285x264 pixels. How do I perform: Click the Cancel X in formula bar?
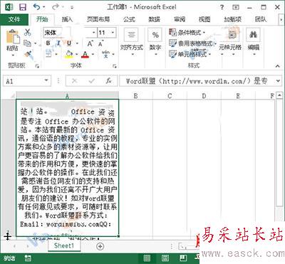pyautogui.click(x=75, y=81)
